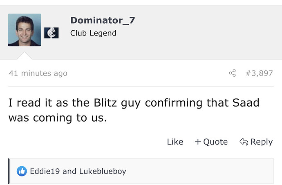The width and height of the screenshot is (282, 185).
Task: Click the share post icon
Action: coord(233,73)
